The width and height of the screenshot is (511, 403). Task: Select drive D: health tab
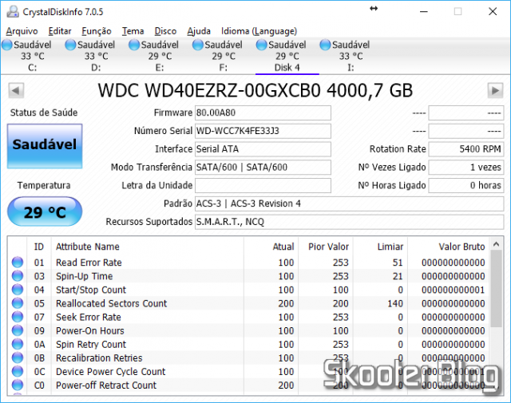pos(96,56)
